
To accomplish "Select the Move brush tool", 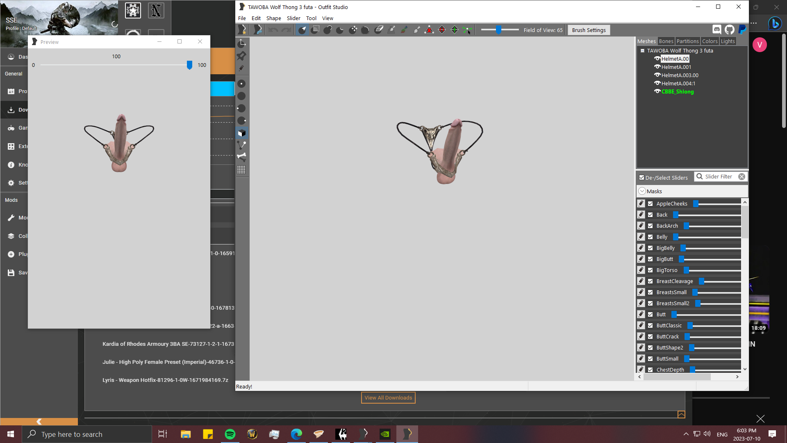I will click(353, 30).
